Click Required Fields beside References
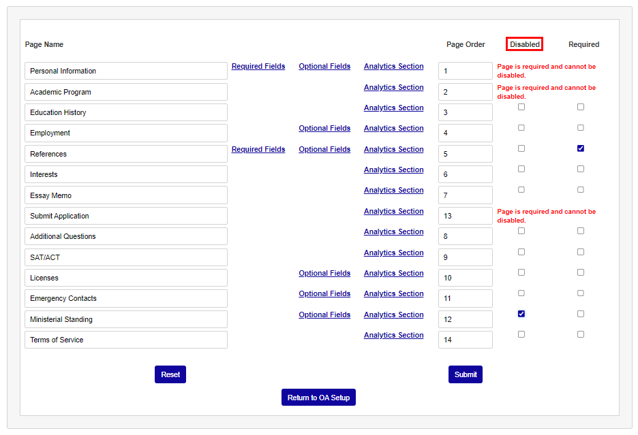 click(x=258, y=149)
